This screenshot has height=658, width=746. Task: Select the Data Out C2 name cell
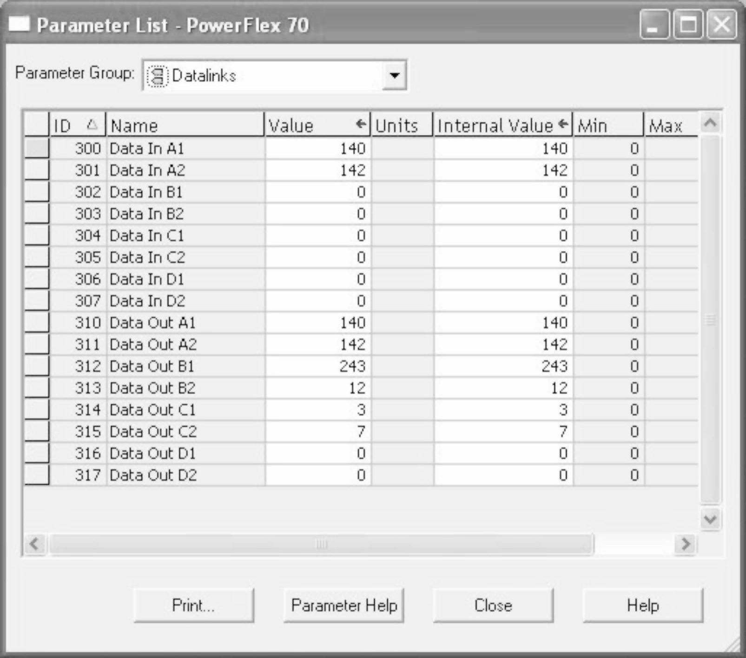click(186, 431)
